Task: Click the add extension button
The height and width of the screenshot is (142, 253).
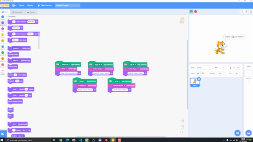Action: pos(3,134)
